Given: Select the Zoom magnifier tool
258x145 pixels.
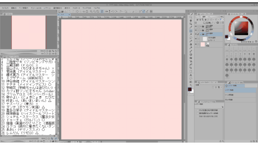Looking at the screenshot, I should pyautogui.click(x=191, y=17).
